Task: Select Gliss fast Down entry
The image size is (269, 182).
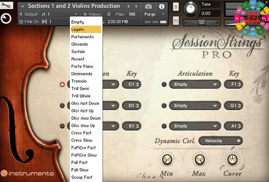Action: click(86, 103)
